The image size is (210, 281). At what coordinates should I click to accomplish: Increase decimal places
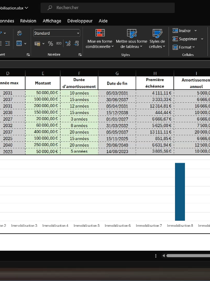pos(68,43)
